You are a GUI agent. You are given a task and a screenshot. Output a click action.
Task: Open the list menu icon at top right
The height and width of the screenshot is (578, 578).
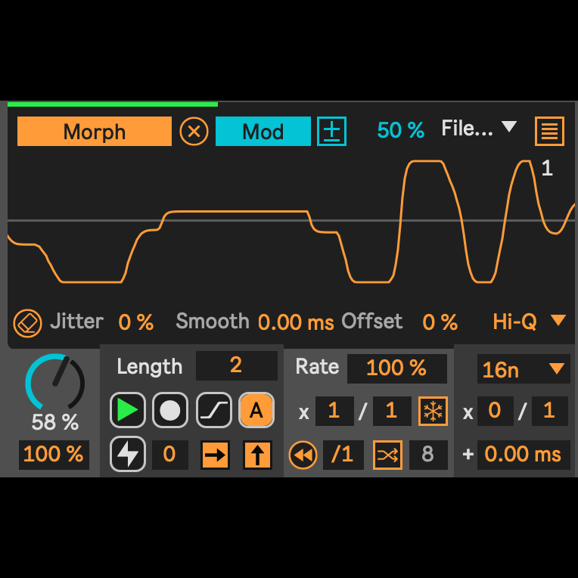(549, 132)
